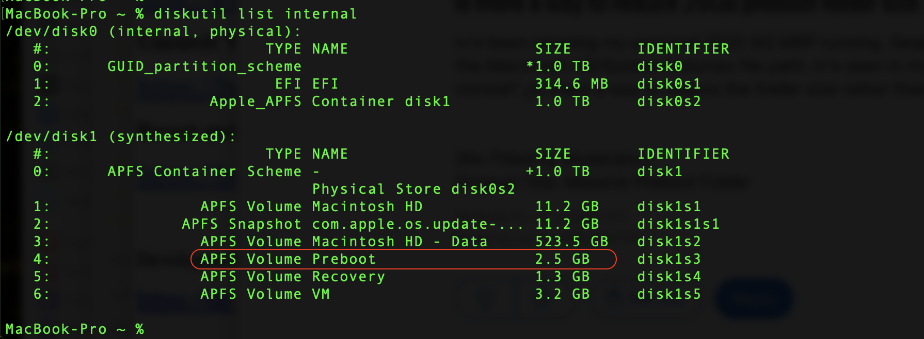
Task: Click the empty MacBook-Pro prompt at bottom
Action: (x=74, y=329)
